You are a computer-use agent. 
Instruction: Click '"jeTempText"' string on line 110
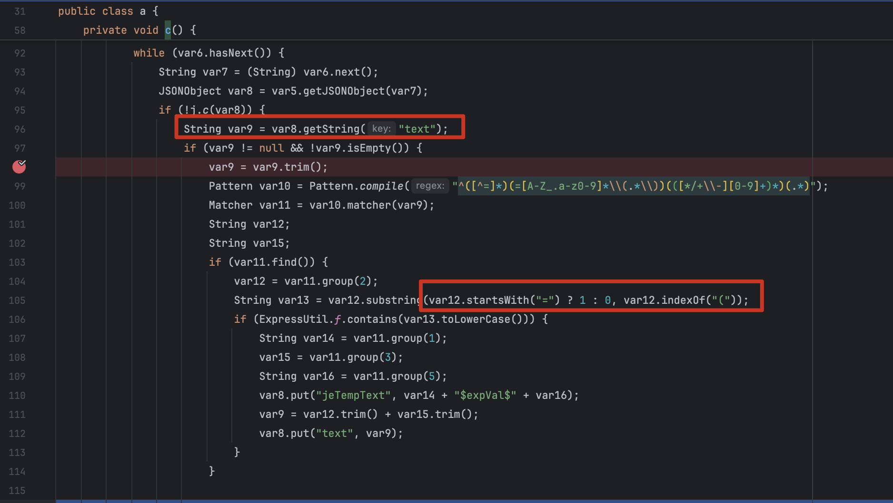pyautogui.click(x=353, y=395)
